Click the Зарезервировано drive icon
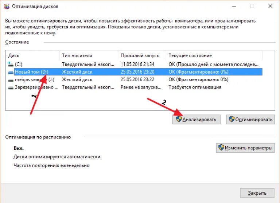This screenshot has width=280, height=203. [x=11, y=87]
